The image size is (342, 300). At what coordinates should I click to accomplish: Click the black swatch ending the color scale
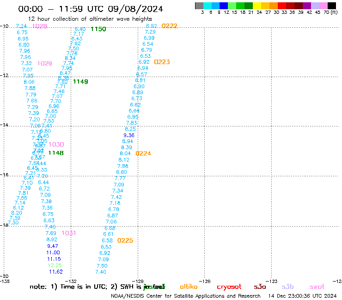(331, 6)
